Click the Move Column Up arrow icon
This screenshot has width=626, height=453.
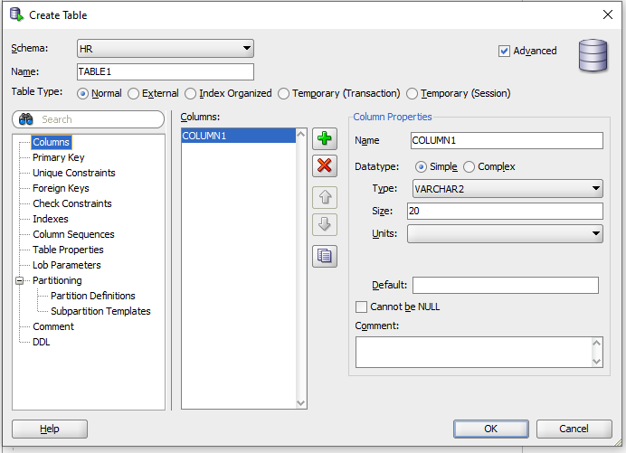pyautogui.click(x=324, y=197)
